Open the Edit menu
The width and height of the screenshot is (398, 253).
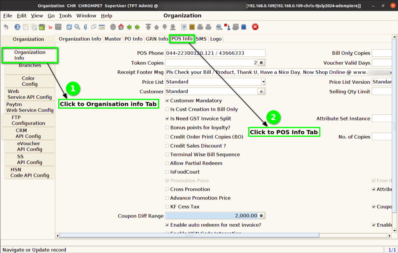pyautogui.click(x=22, y=15)
